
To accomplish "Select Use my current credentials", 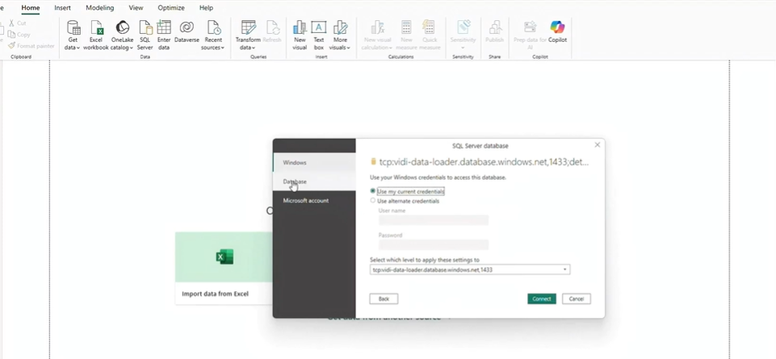I will point(373,191).
